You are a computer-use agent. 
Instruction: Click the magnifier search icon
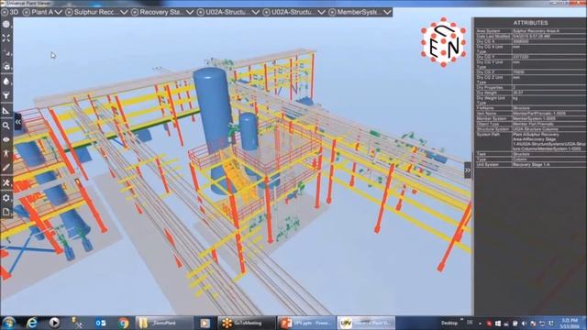pyautogui.click(x=6, y=126)
